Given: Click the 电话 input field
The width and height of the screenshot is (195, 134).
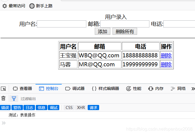Looking at the screenshot, I should pos(179,24).
